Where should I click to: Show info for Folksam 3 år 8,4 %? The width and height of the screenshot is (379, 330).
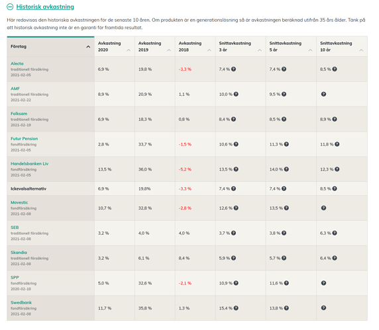coord(233,119)
